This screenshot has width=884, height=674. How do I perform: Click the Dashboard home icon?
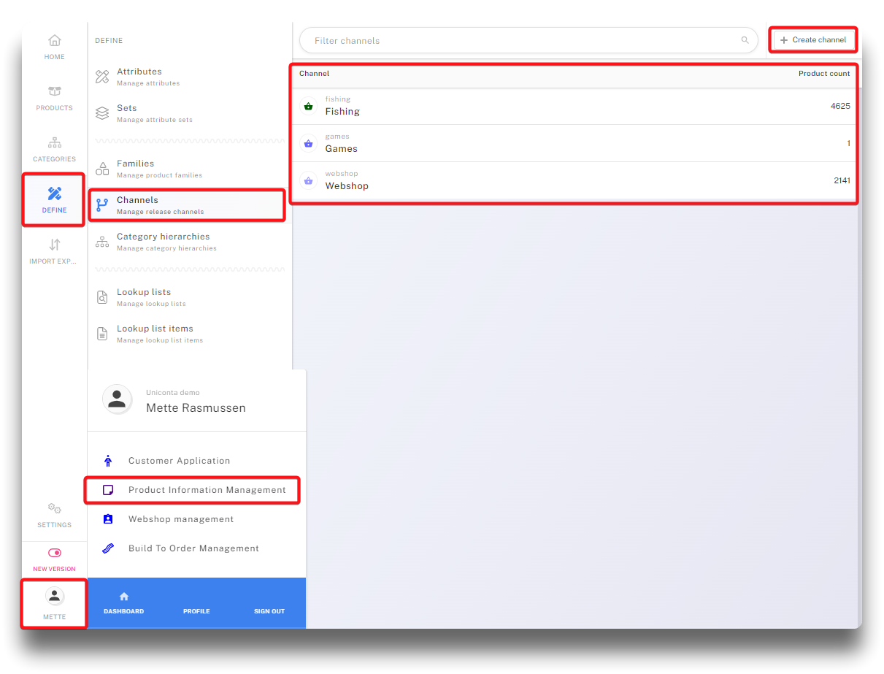tap(124, 597)
